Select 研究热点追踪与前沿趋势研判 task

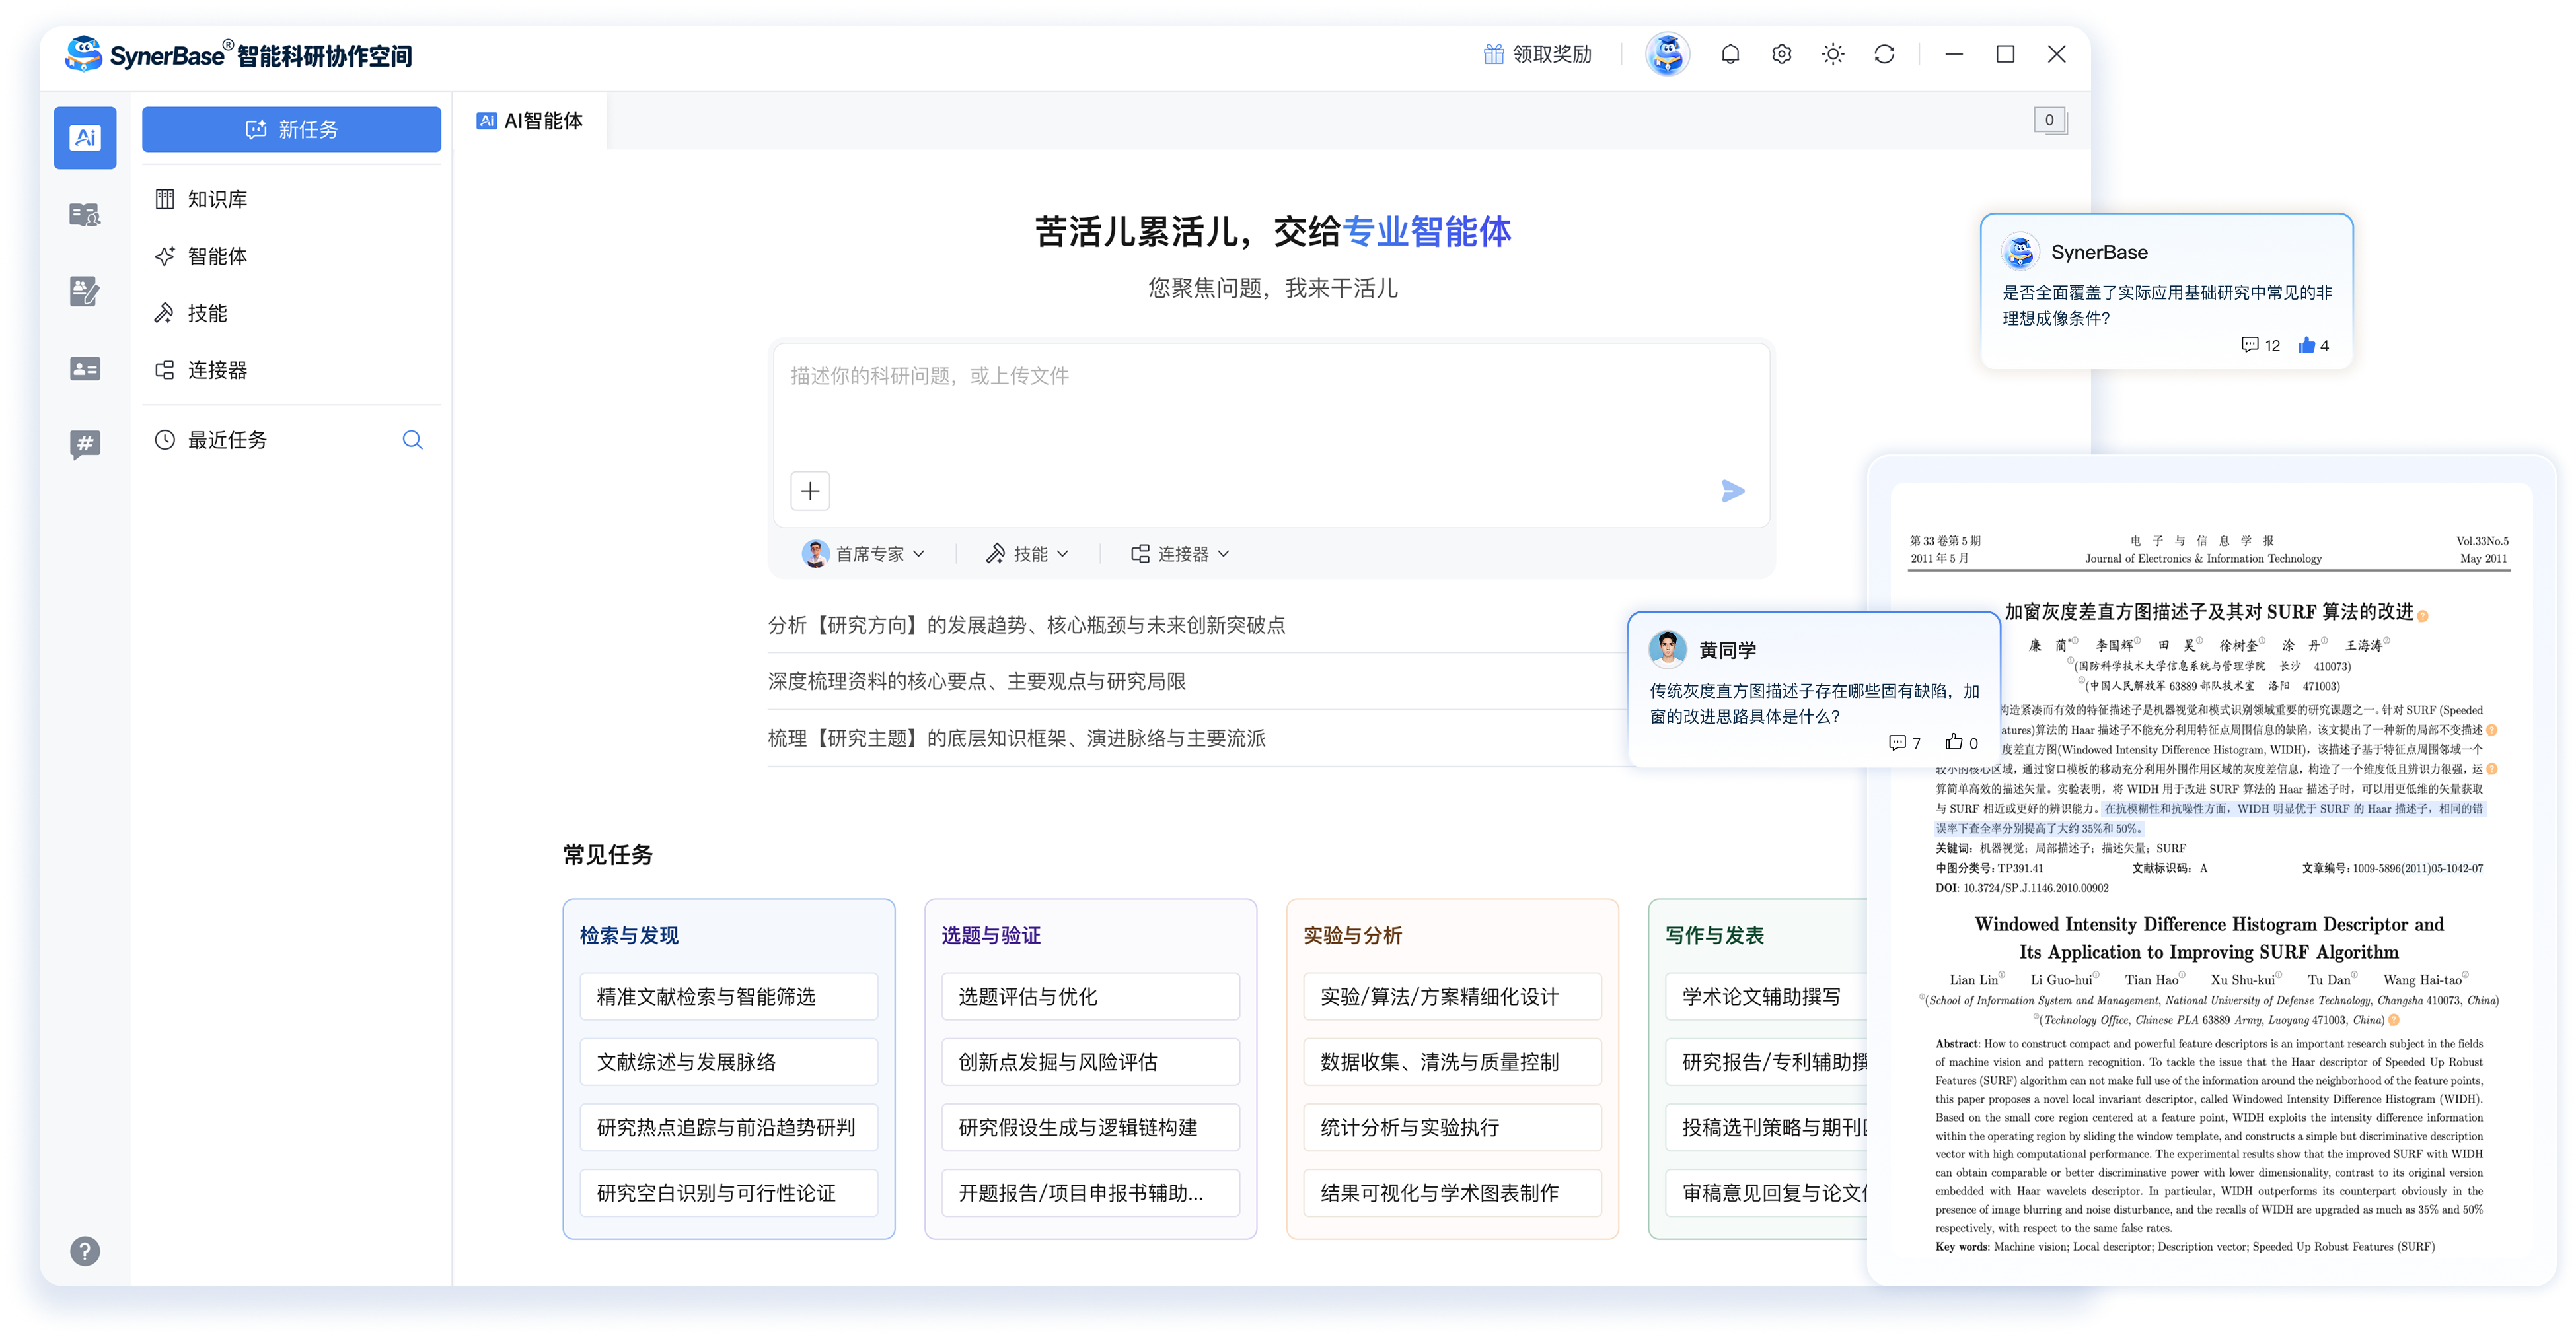[729, 1127]
